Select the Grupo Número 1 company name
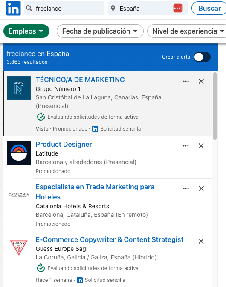 58,89
